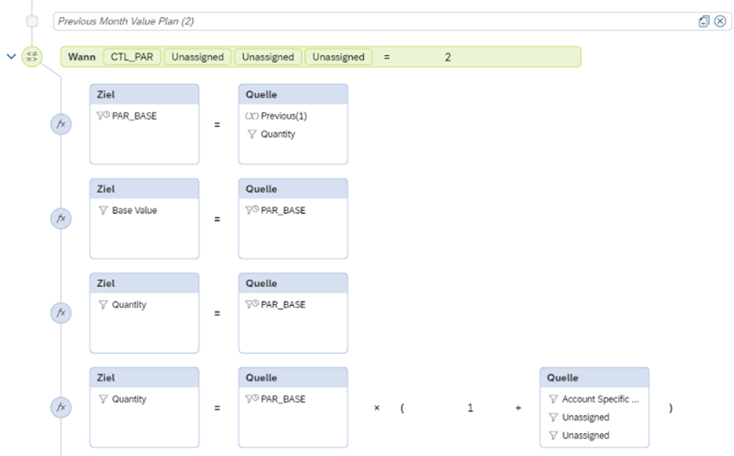The image size is (734, 456).
Task: Select the CTL_PAR token in the Wann condition
Action: pyautogui.click(x=133, y=57)
